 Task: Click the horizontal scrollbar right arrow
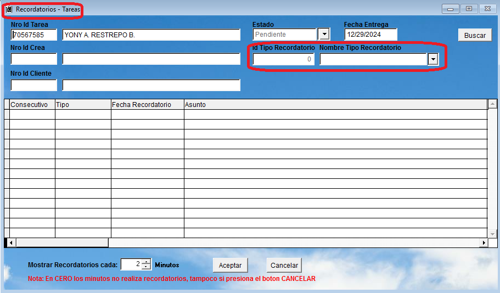click(x=484, y=243)
